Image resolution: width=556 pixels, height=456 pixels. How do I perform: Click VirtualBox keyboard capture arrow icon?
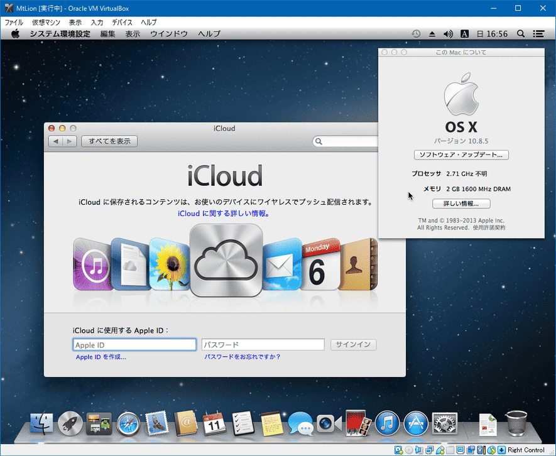click(501, 450)
